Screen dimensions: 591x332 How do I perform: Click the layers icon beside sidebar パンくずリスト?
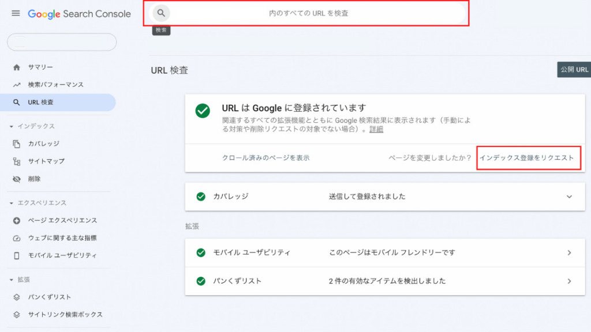pos(17,297)
